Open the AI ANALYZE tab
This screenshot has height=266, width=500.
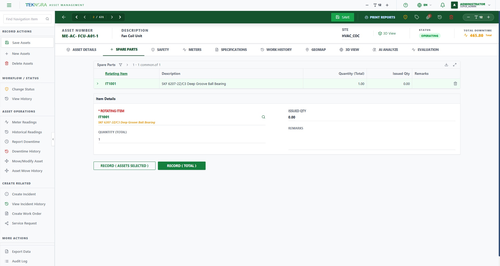tap(385, 50)
